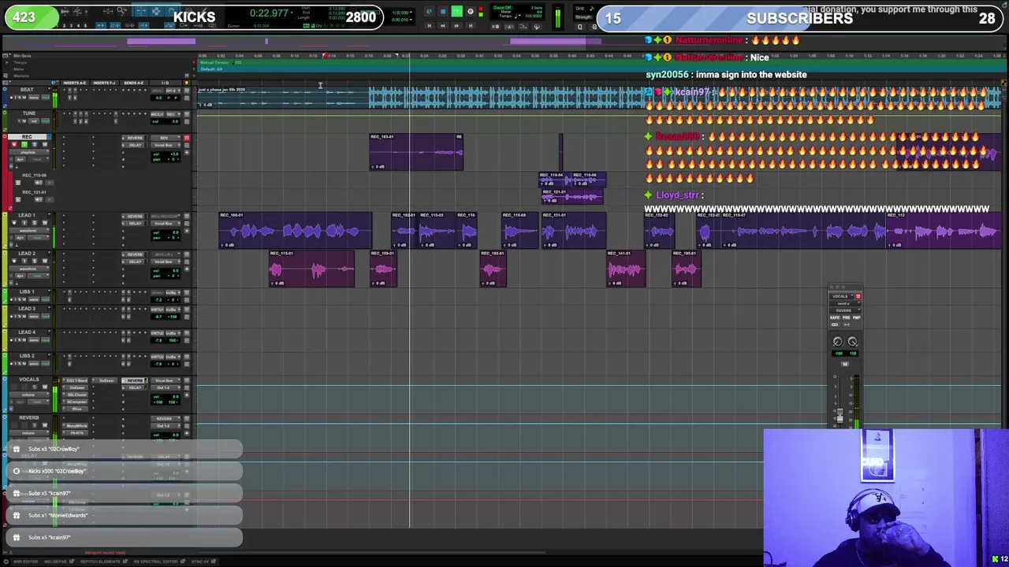Toggle input monitoring on the REC track

[x=24, y=144]
